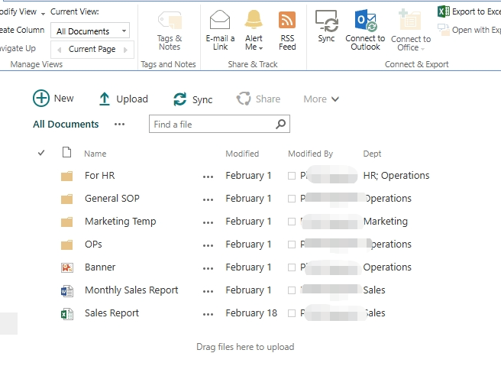This screenshot has width=501, height=366.
Task: Open ellipsis menu for Banner
Action: [x=208, y=268]
